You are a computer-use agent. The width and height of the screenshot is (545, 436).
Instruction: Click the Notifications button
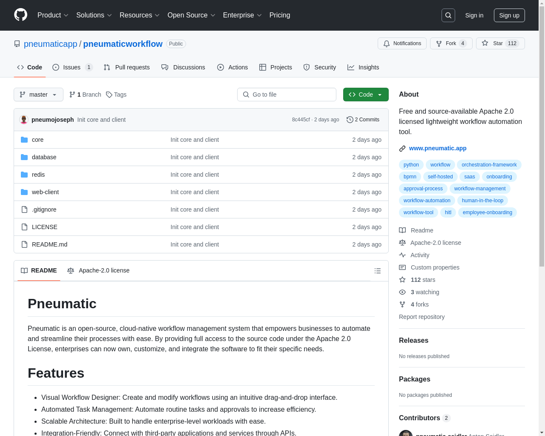402,43
